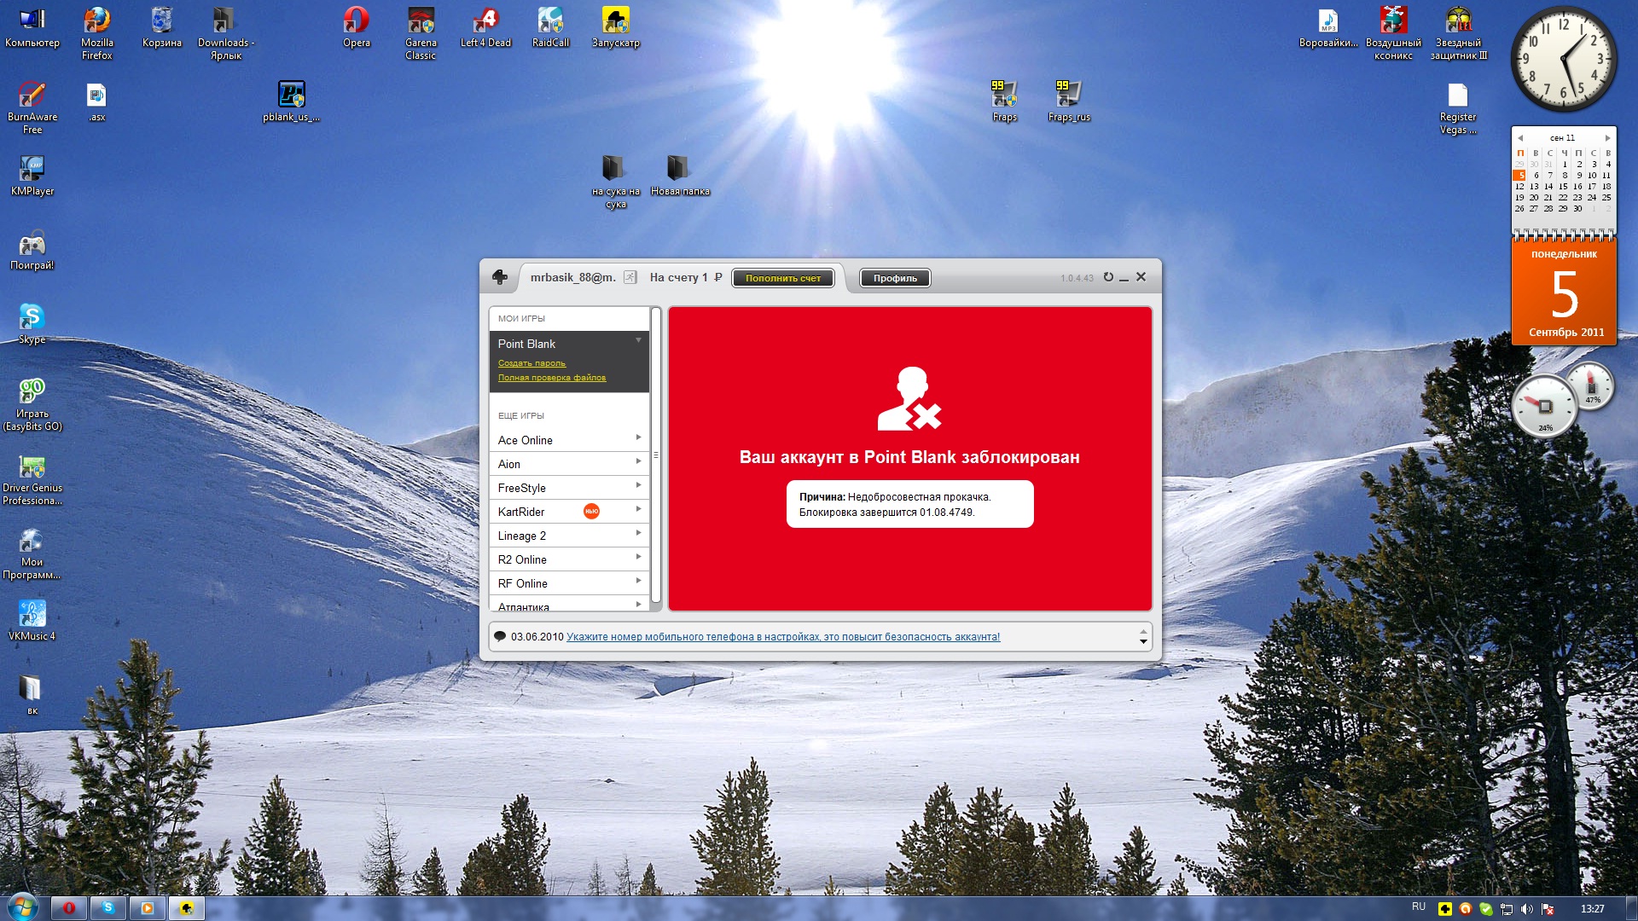Click the refresh icon next to version number
1638x921 pixels.
[x=1108, y=277]
